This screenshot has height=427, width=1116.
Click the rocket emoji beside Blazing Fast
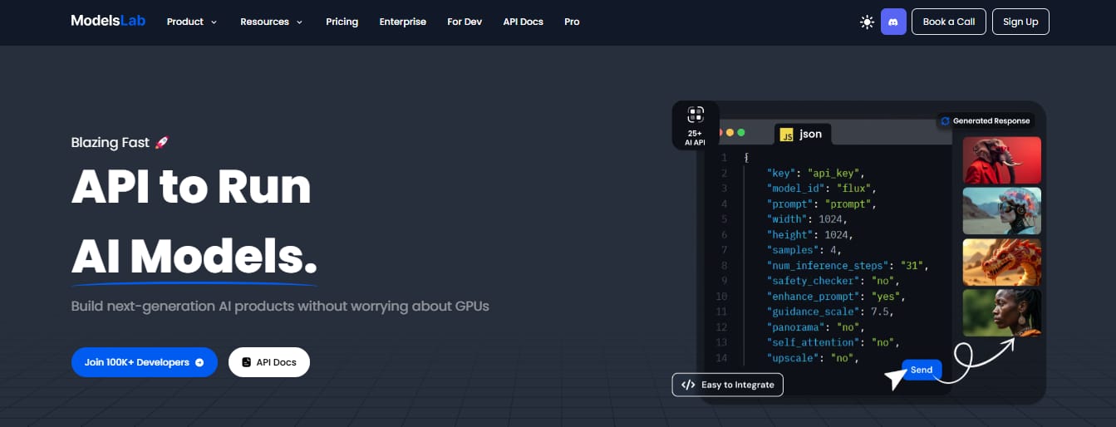(x=162, y=143)
